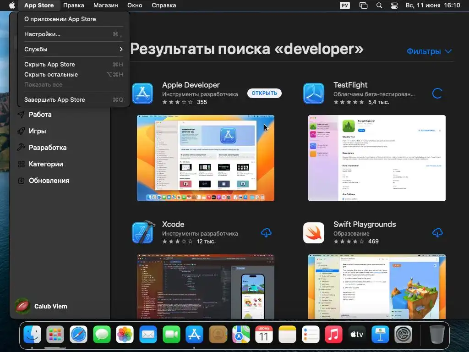Switch the РУ keyboard input source
Viewport: 469px width, 352px height.
point(345,5)
